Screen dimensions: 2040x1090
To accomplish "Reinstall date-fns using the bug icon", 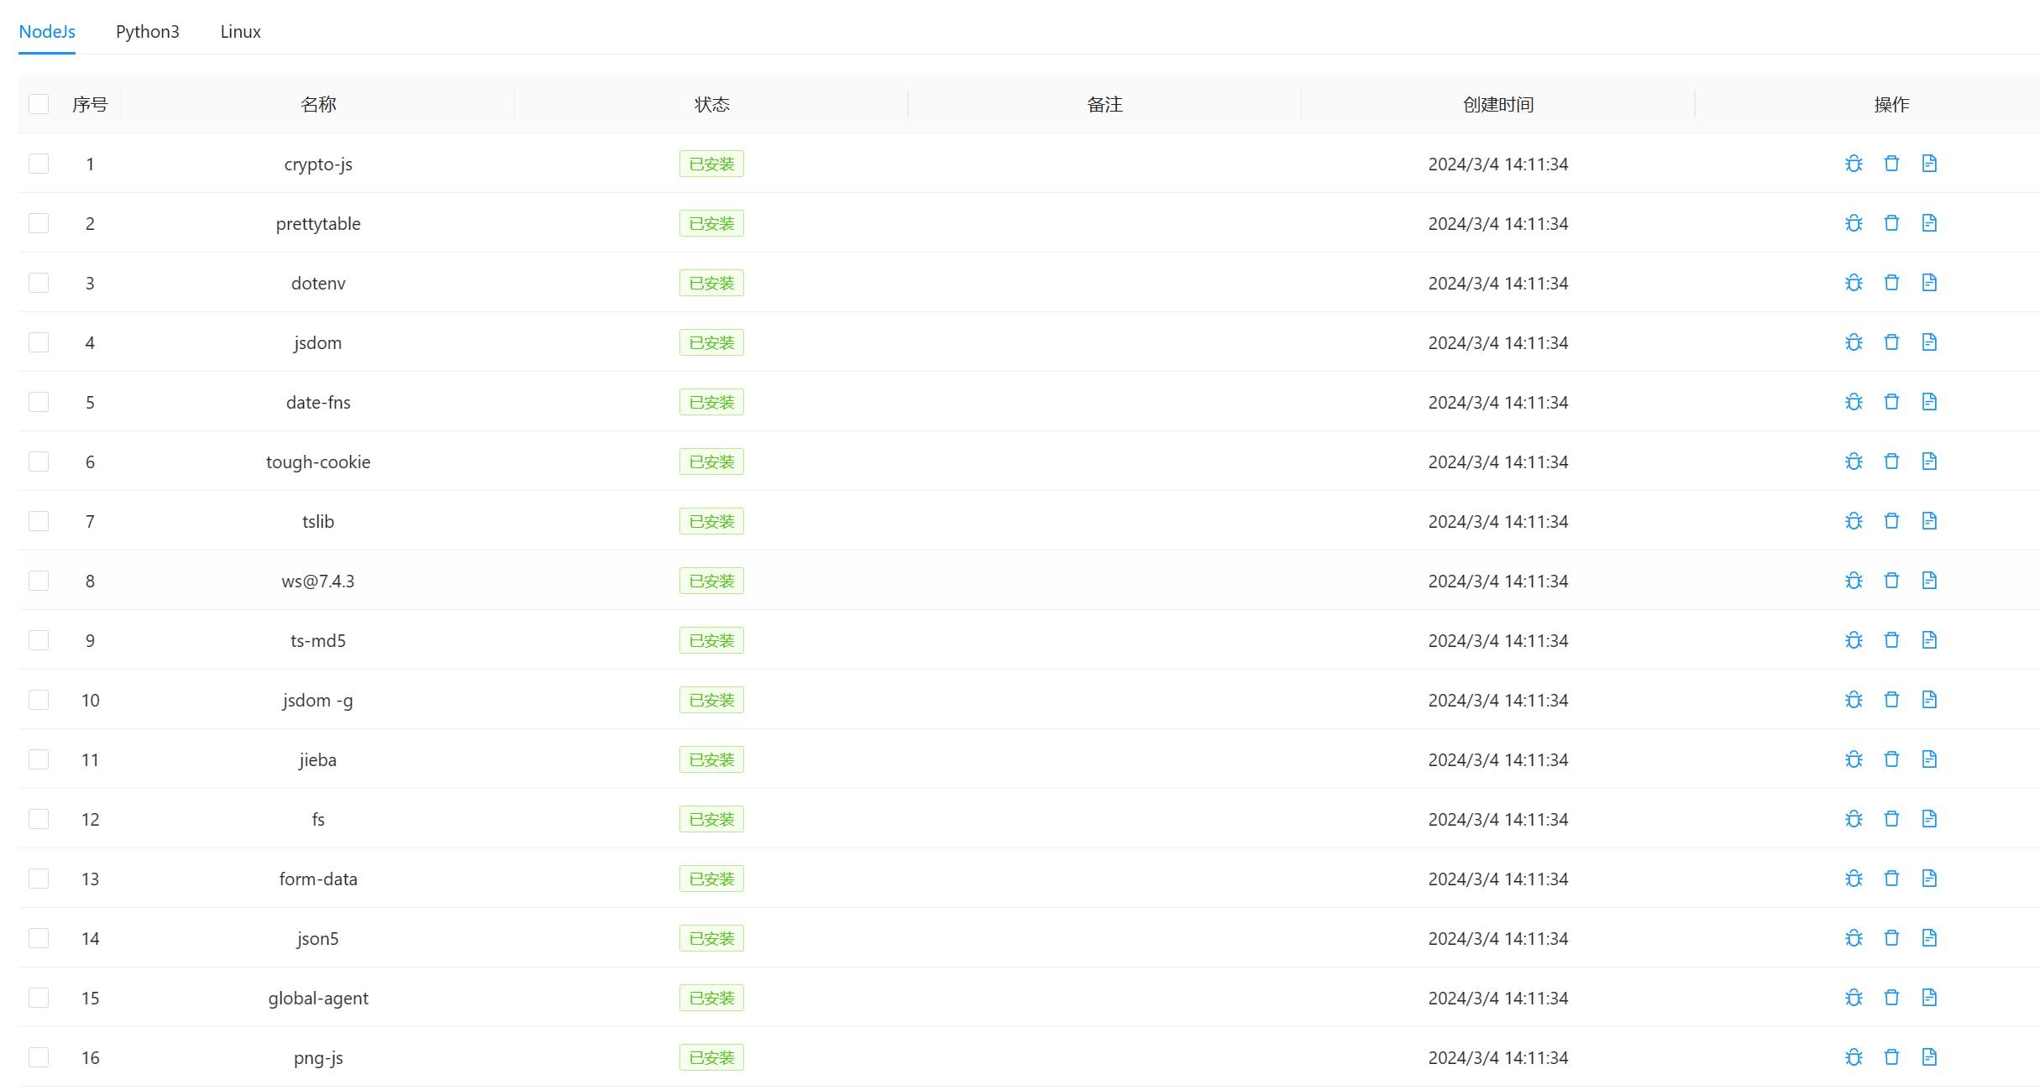I will tap(1854, 402).
